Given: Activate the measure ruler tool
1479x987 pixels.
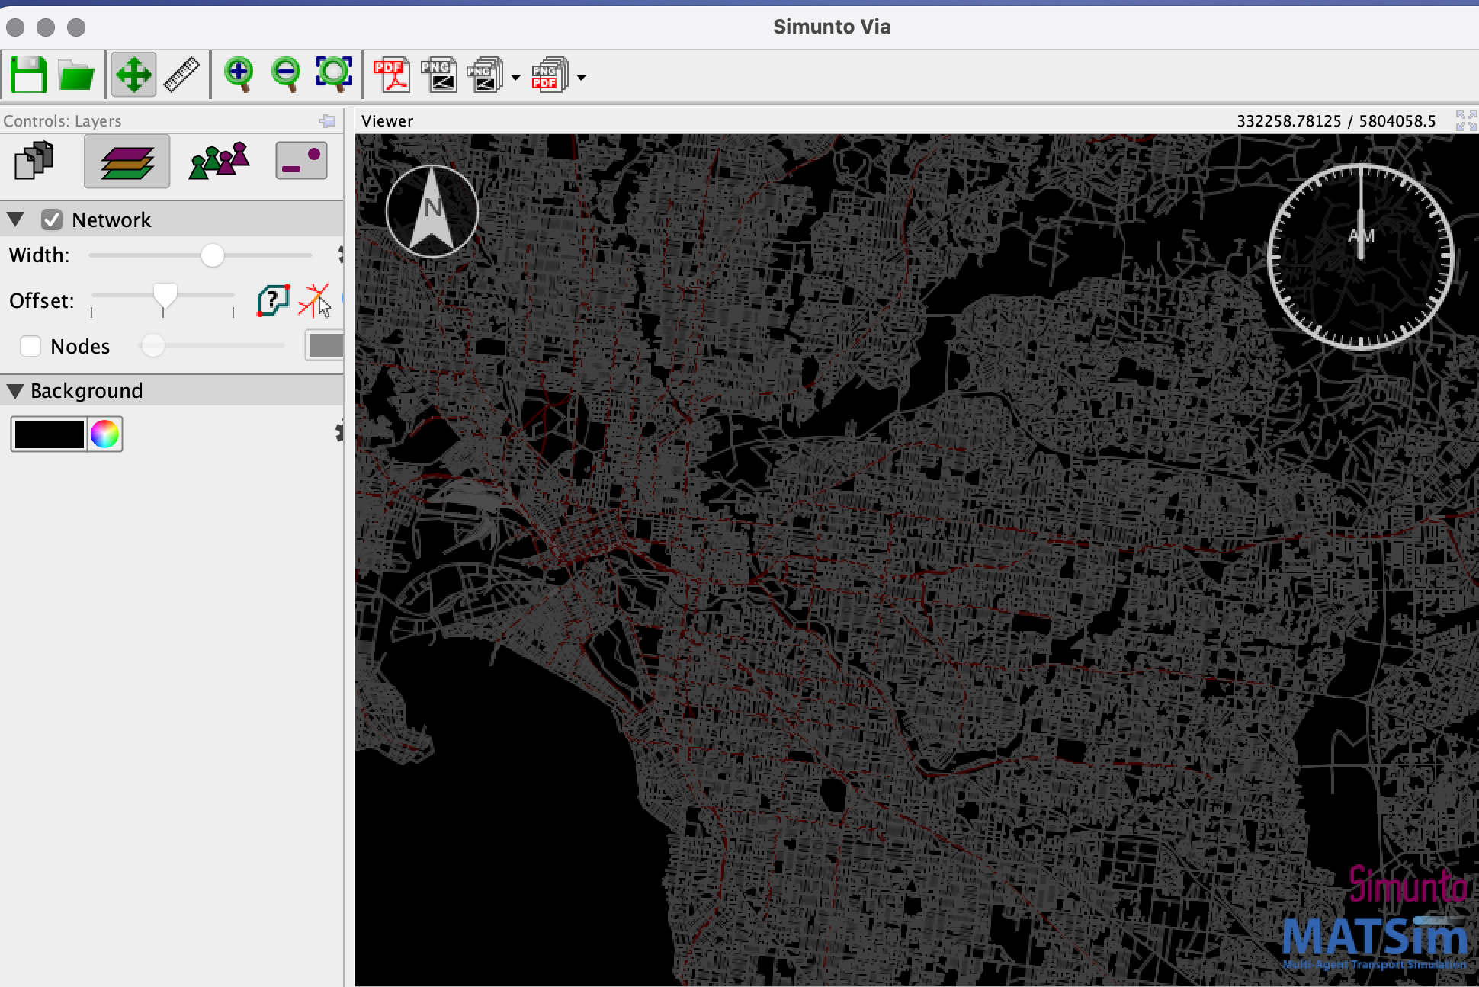Looking at the screenshot, I should click(x=181, y=74).
